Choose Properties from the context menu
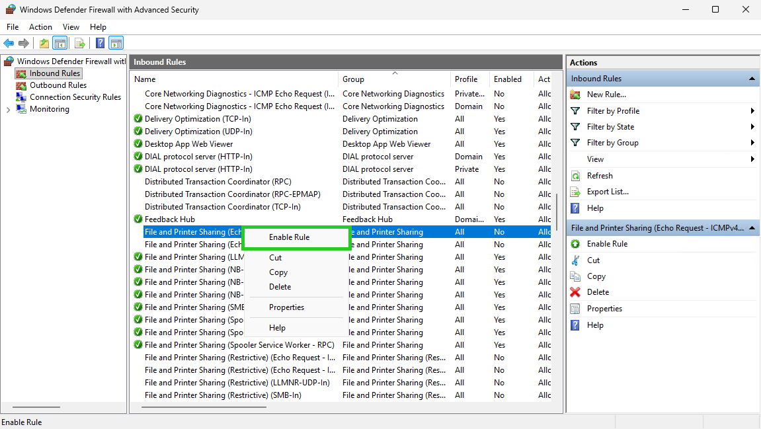Viewport: 761px width, 429px height. click(x=286, y=307)
